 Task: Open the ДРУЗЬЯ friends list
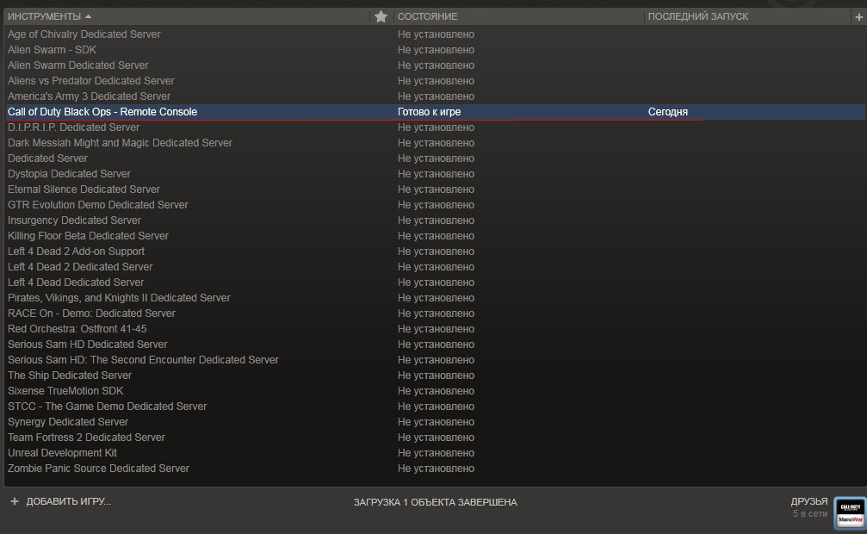809,501
